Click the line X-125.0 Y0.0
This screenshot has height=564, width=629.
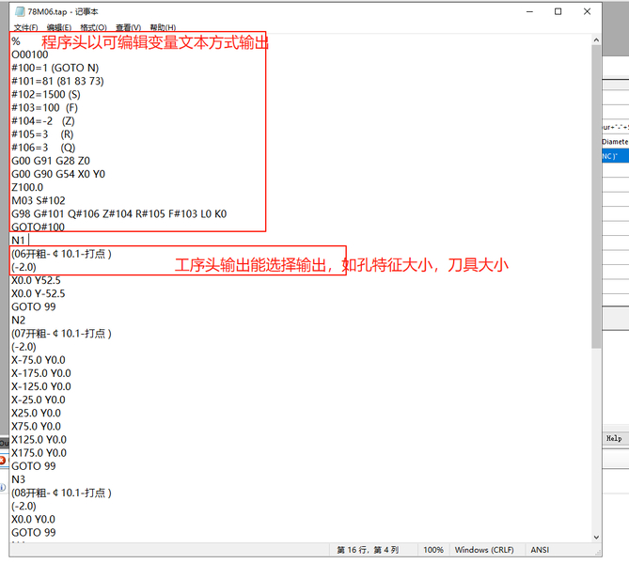click(x=41, y=386)
